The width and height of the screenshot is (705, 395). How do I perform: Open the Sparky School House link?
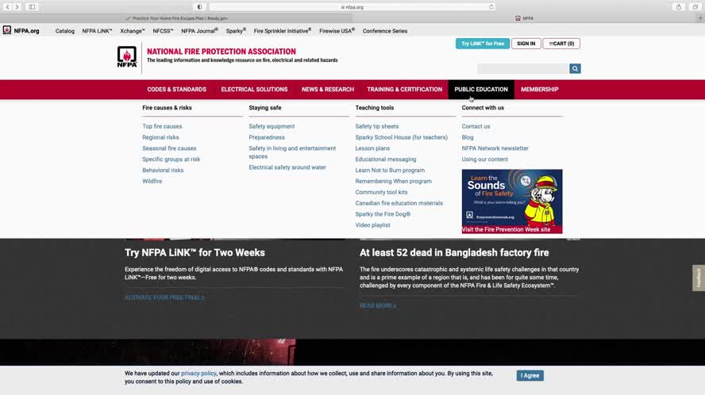[401, 137]
